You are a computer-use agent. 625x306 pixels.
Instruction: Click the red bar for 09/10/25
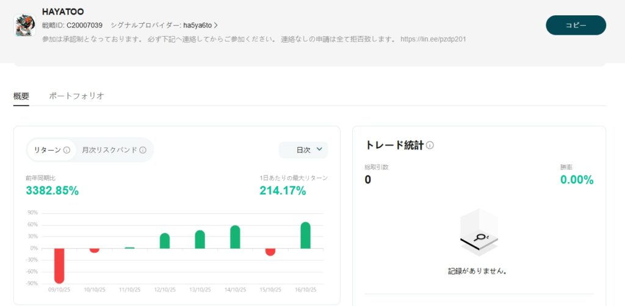(x=59, y=265)
